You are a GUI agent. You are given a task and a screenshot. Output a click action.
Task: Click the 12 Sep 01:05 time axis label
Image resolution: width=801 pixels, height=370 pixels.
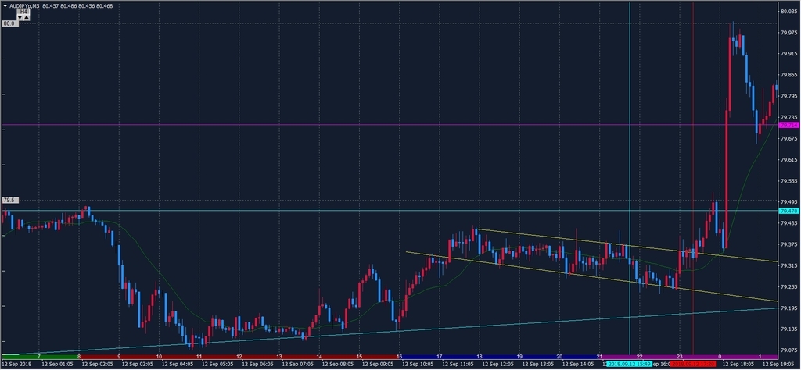point(58,365)
